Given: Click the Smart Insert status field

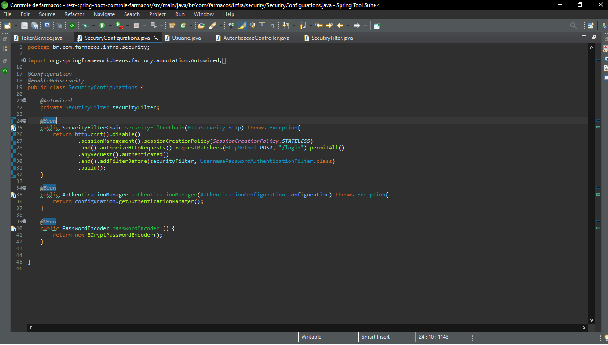Looking at the screenshot, I should pyautogui.click(x=387, y=337).
